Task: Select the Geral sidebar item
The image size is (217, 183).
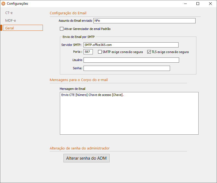Action: point(23,28)
